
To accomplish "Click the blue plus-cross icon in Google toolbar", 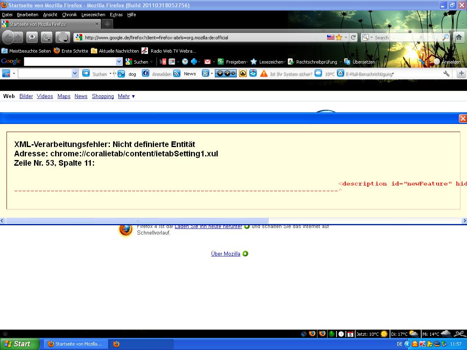I will click(194, 62).
